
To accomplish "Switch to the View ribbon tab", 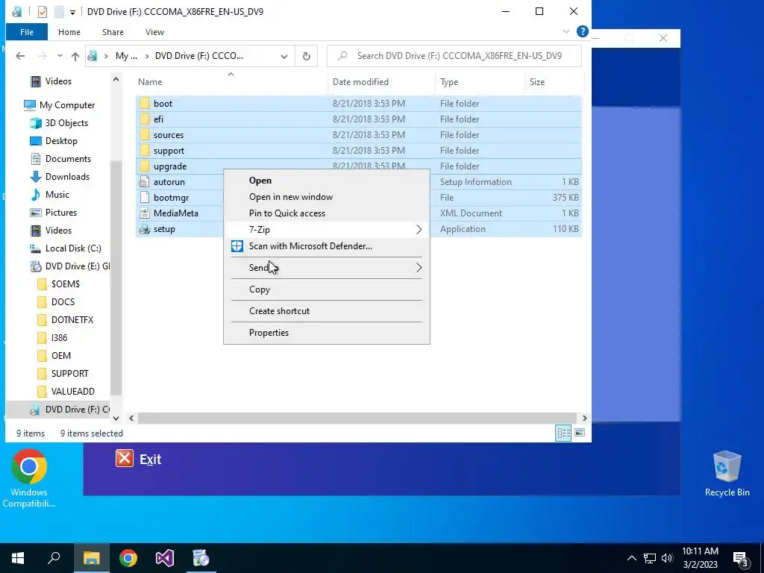I will pos(154,32).
